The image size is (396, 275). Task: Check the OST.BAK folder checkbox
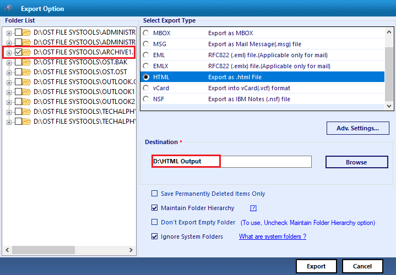pos(18,62)
